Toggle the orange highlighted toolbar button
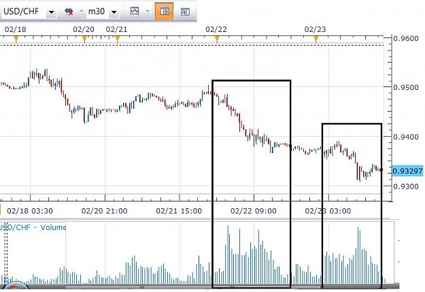 165,12
